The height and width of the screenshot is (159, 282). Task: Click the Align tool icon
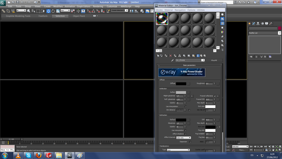point(136,11)
